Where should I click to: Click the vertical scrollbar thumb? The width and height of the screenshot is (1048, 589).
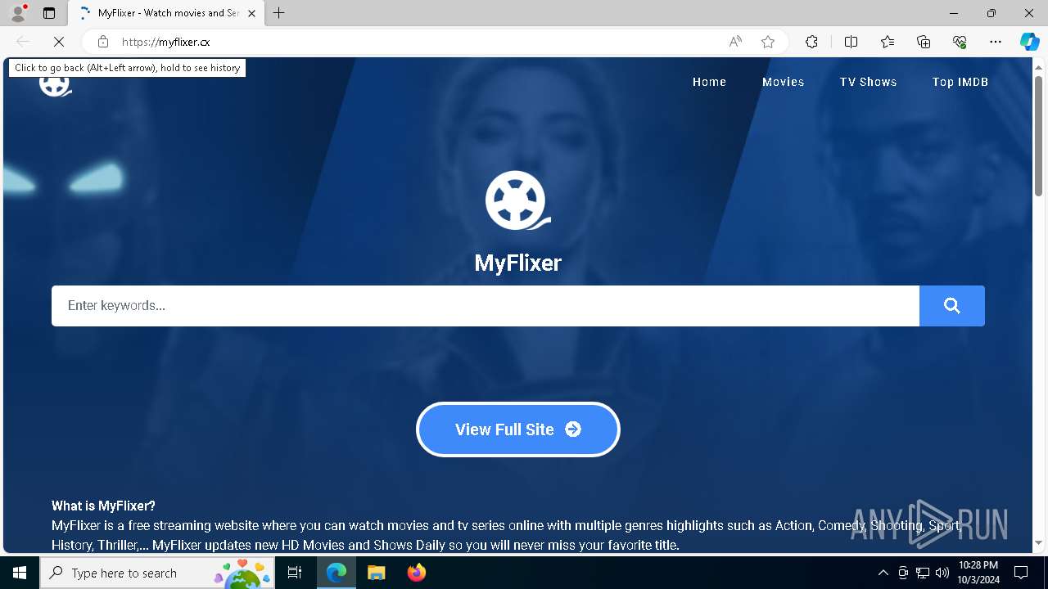1038,137
